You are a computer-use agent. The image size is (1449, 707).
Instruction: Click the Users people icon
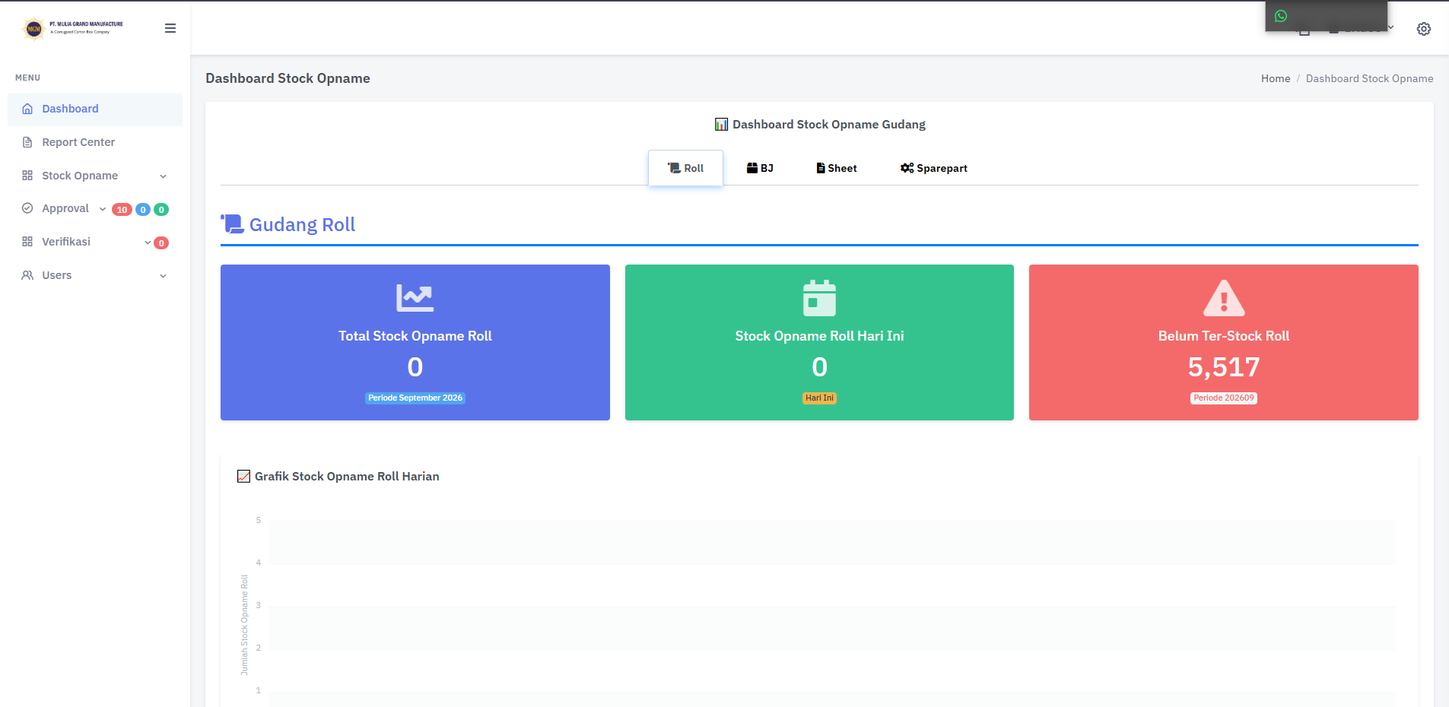(x=27, y=275)
